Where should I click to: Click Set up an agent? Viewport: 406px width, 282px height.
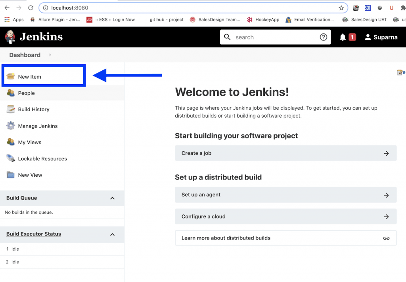(x=285, y=195)
